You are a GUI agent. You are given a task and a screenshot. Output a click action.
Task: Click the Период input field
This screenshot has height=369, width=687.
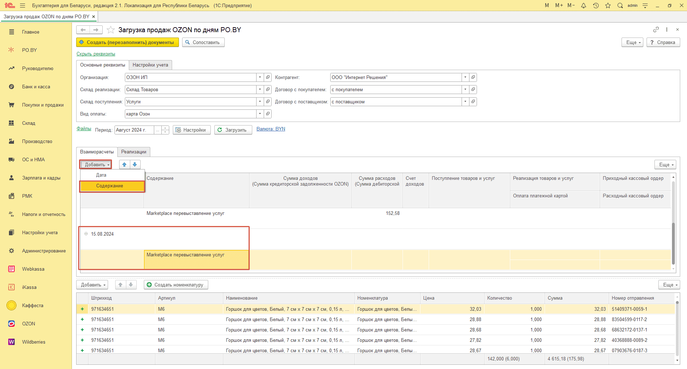135,130
